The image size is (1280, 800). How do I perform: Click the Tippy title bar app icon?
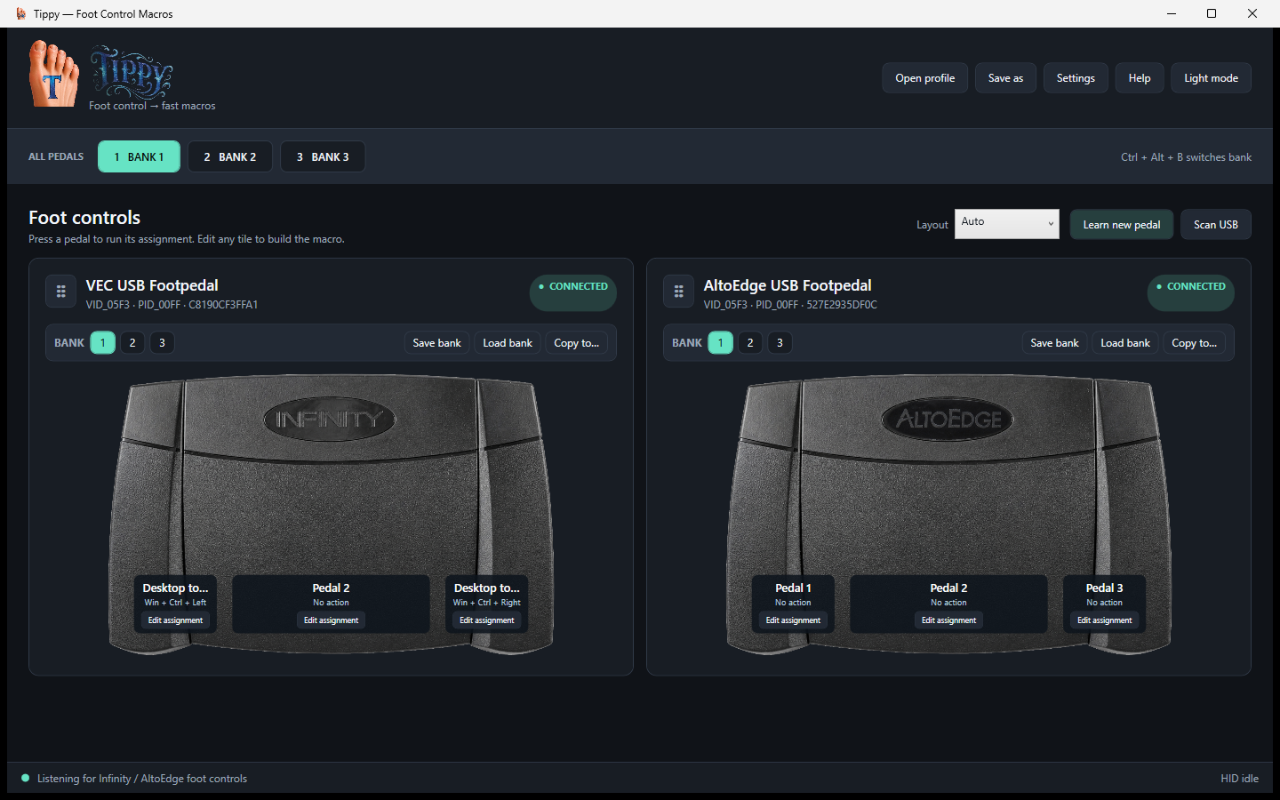[20, 13]
